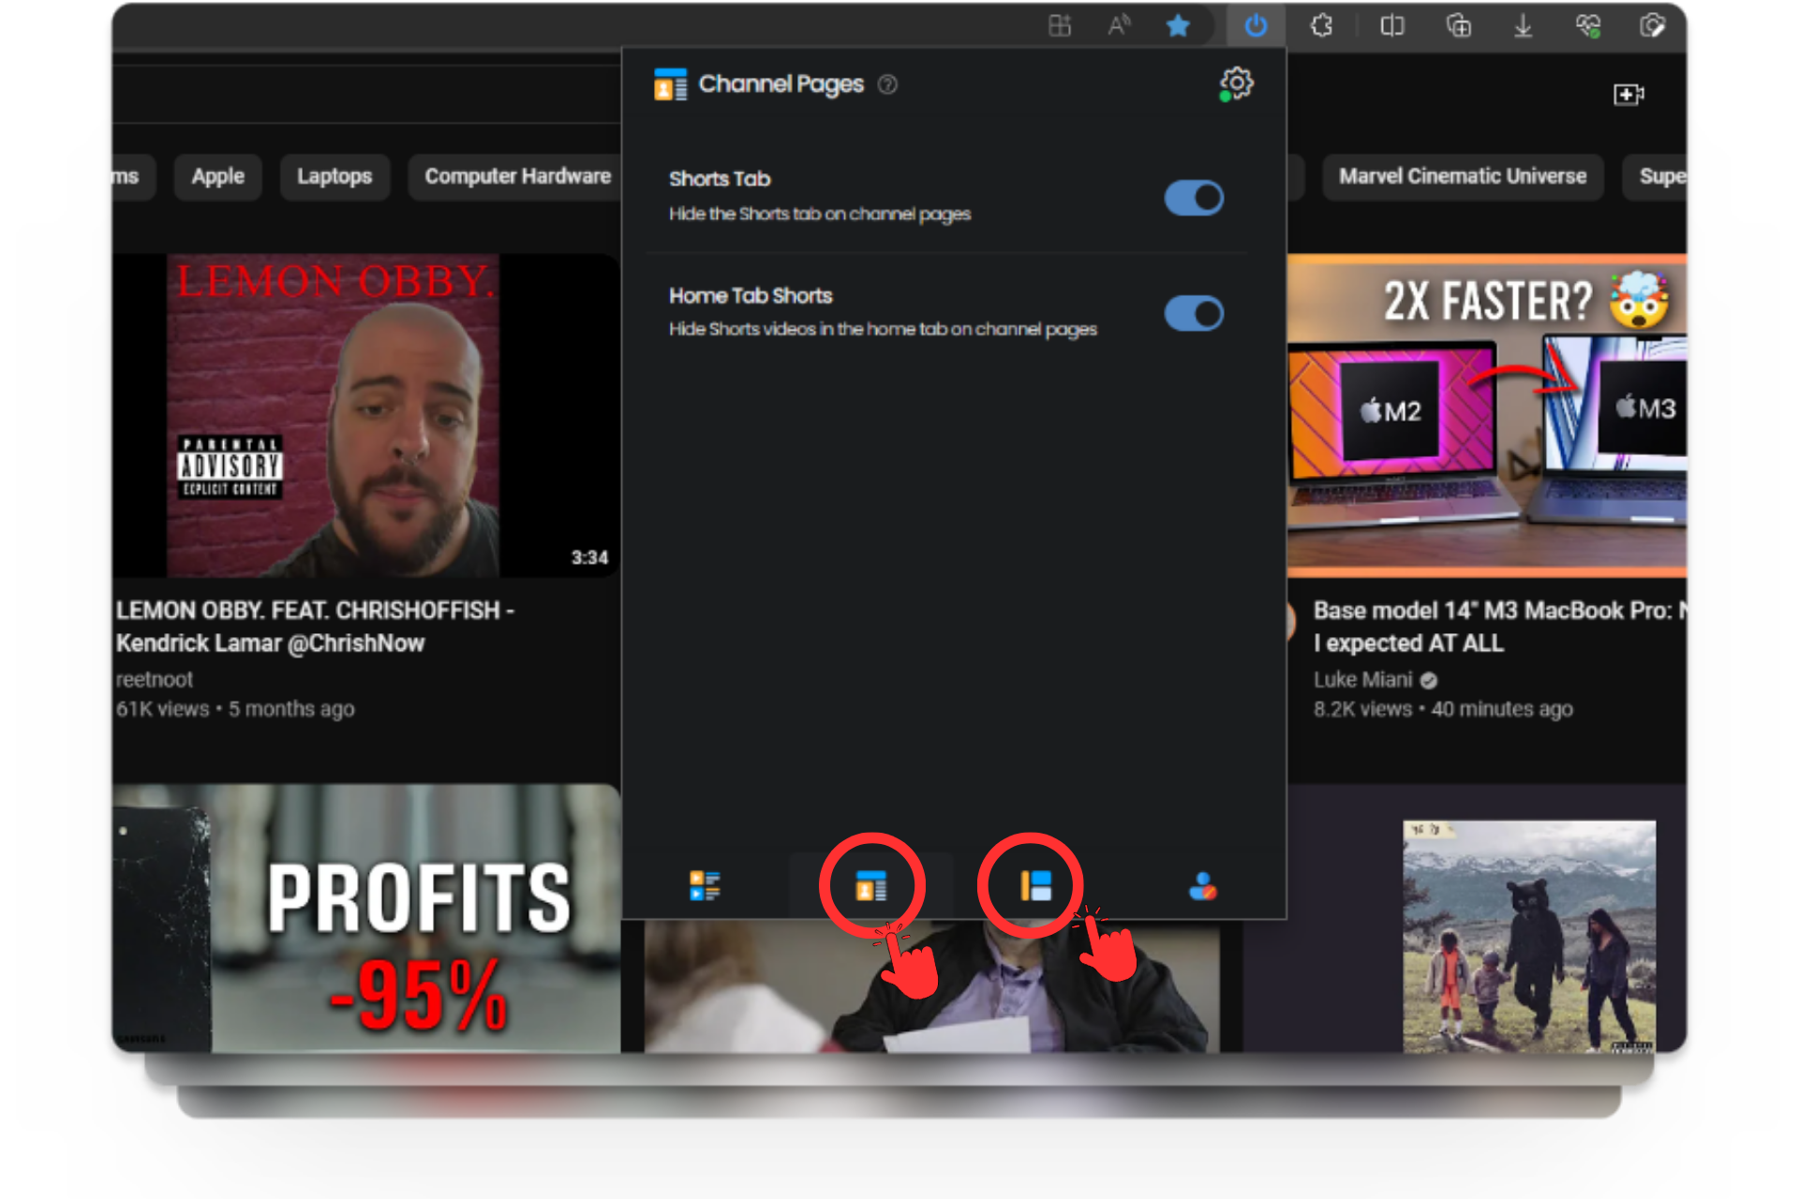
Task: Select the Apple filter chip
Action: [217, 176]
